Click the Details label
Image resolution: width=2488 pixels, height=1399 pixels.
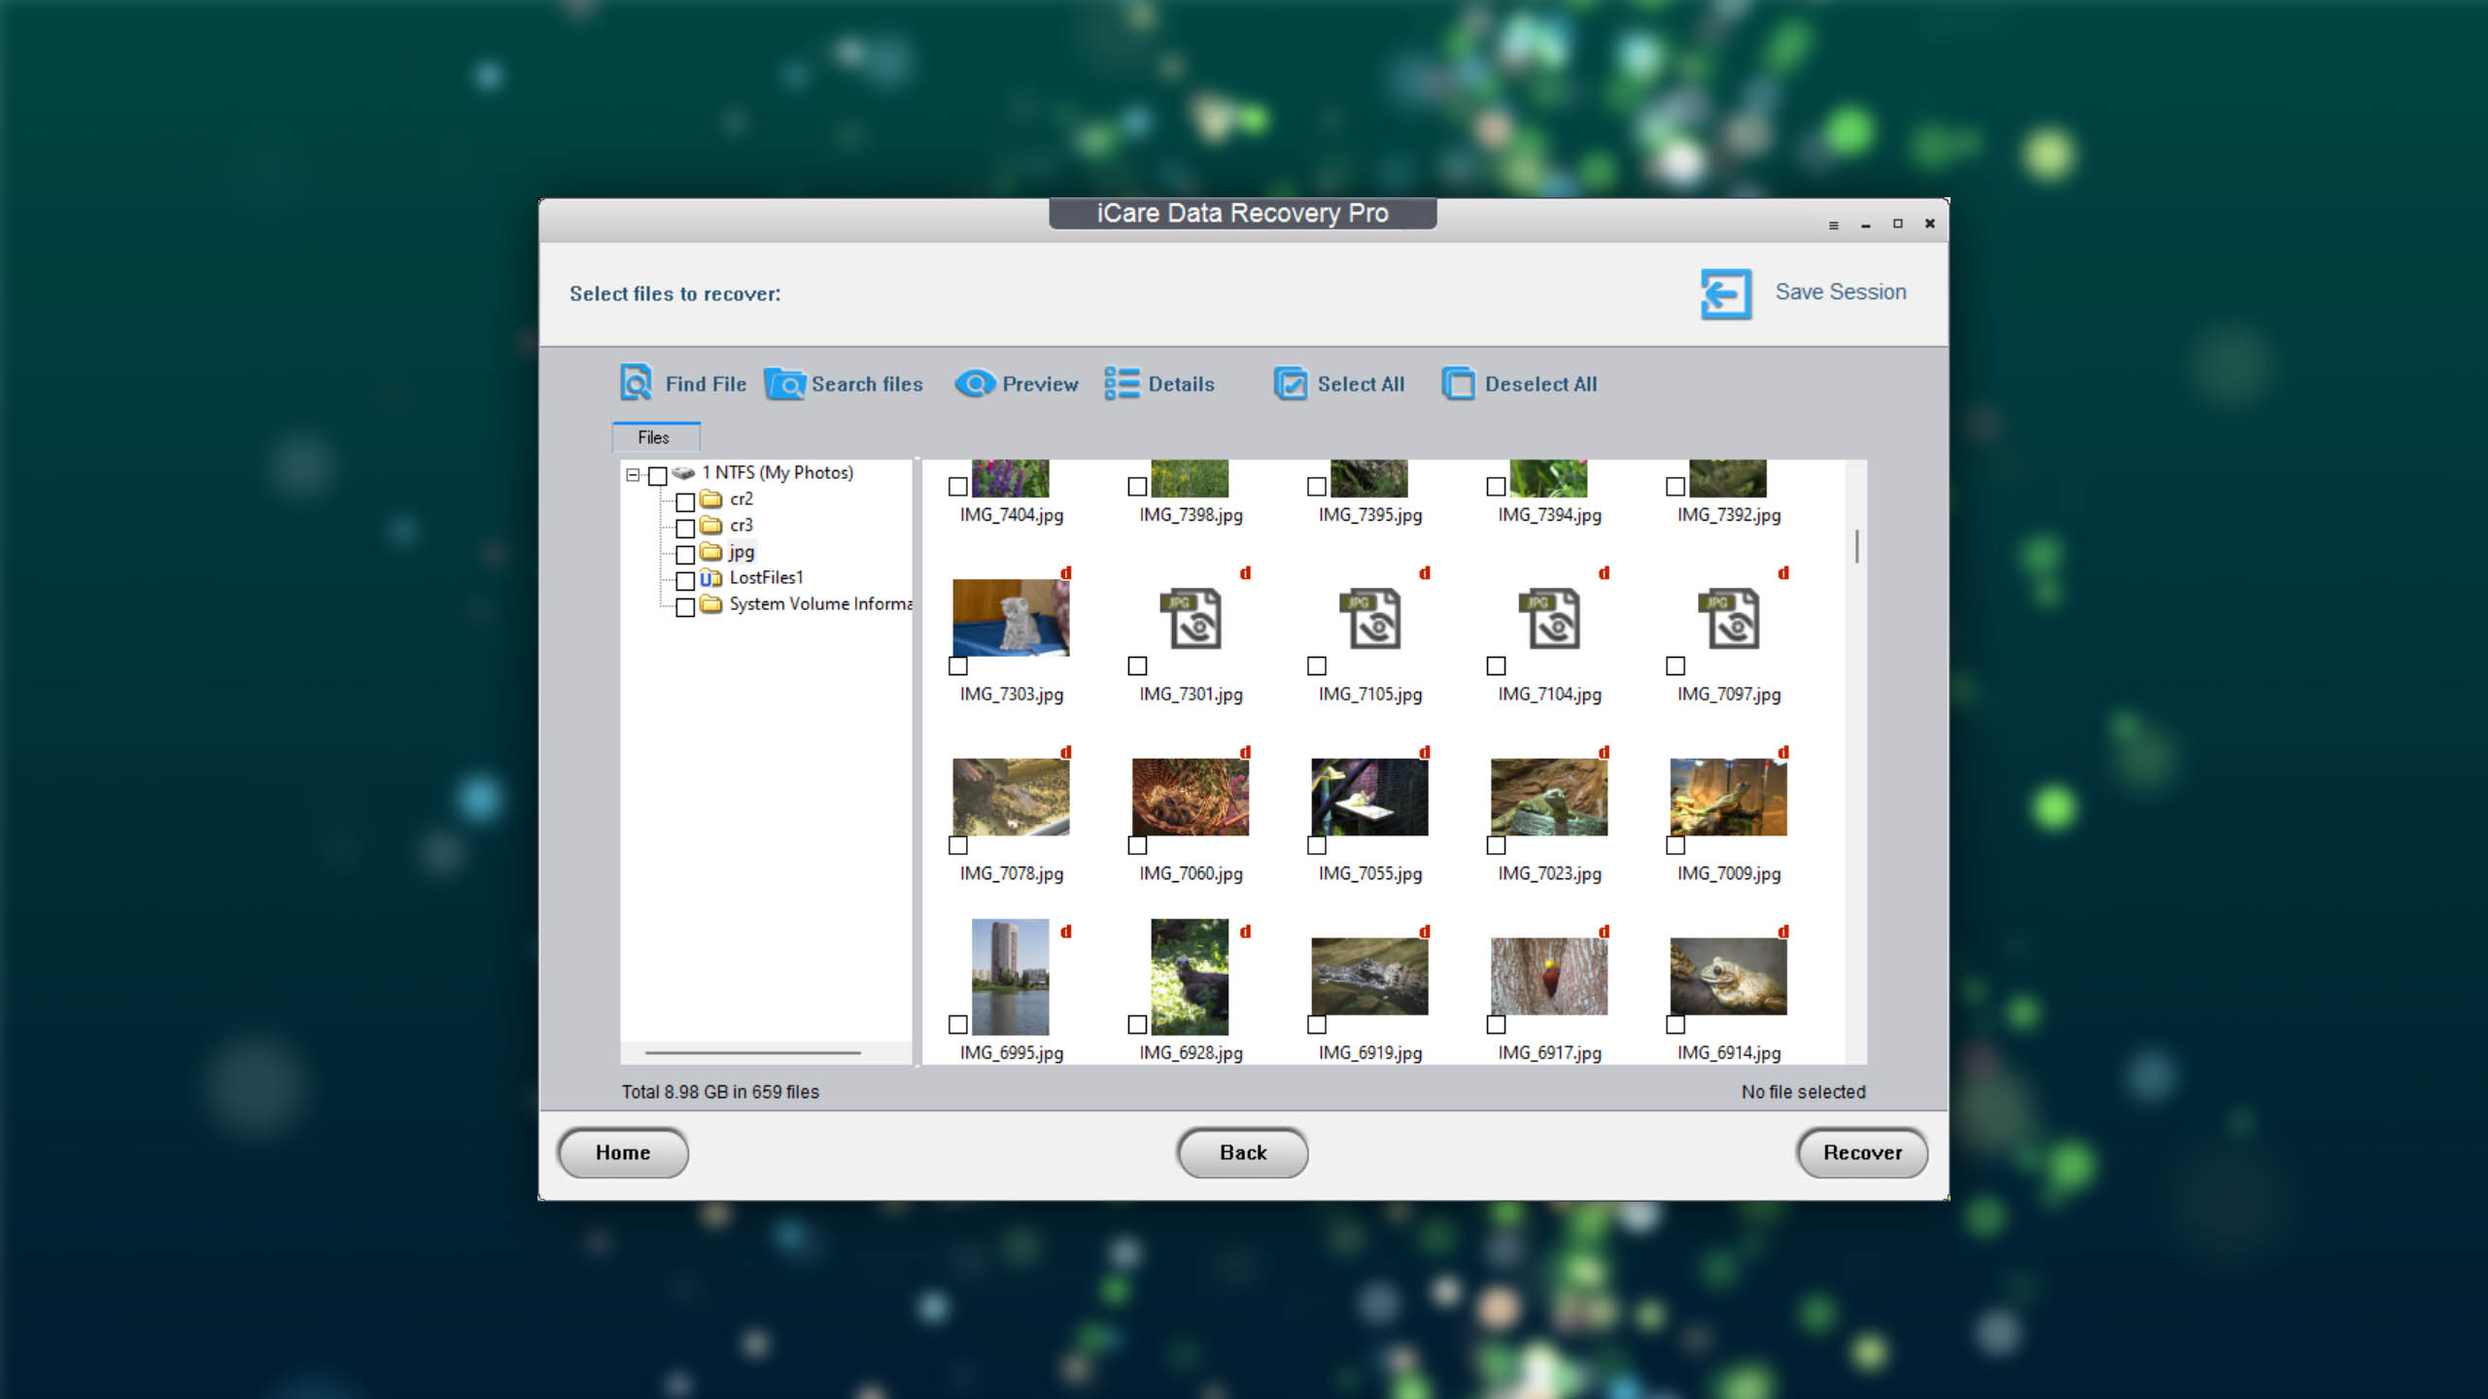1182,384
